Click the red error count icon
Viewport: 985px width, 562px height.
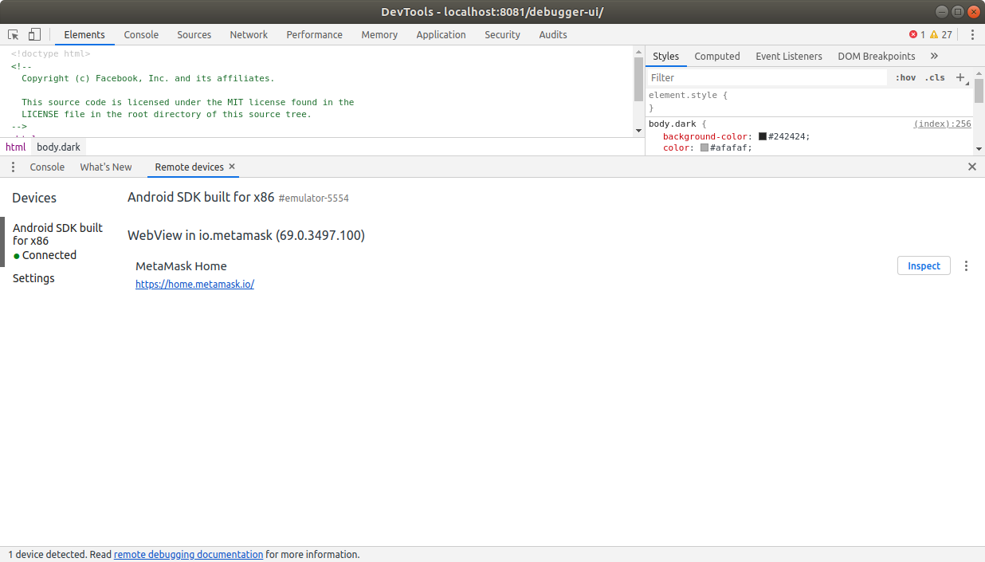[913, 34]
